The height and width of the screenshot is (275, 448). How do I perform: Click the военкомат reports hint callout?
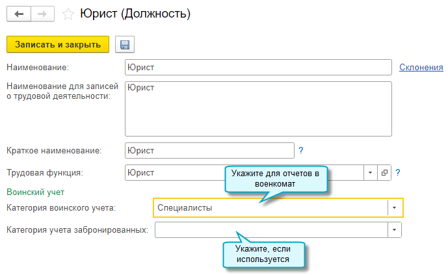275,177
